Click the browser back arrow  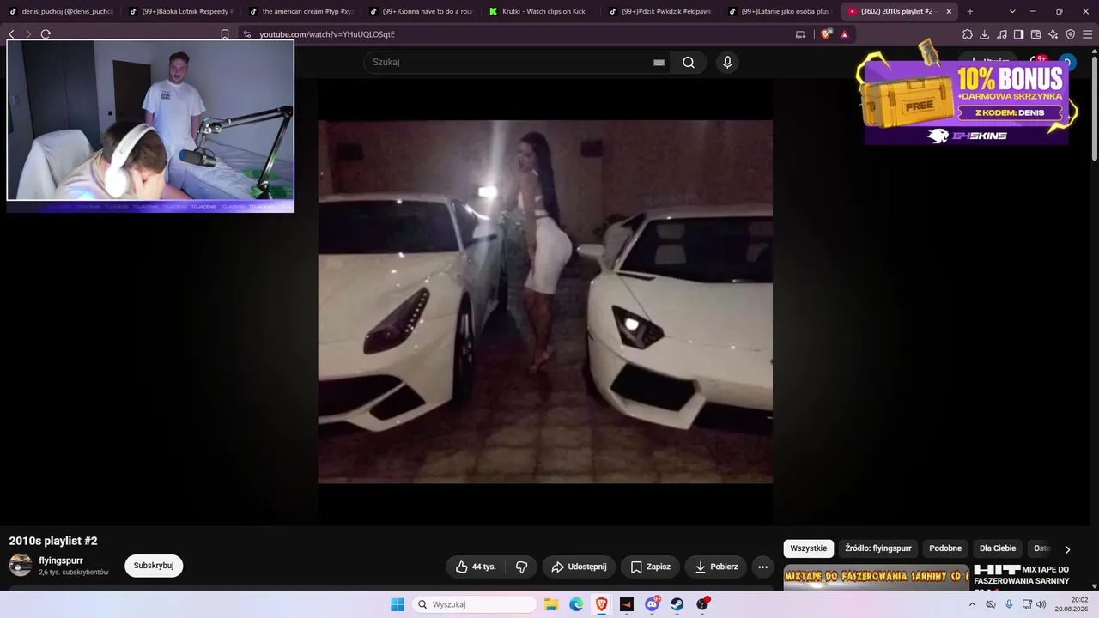pos(11,34)
